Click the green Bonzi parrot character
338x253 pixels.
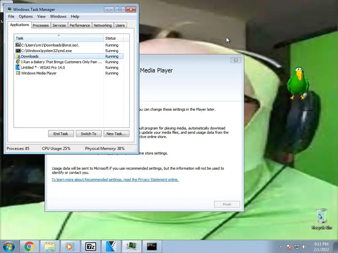(x=298, y=83)
